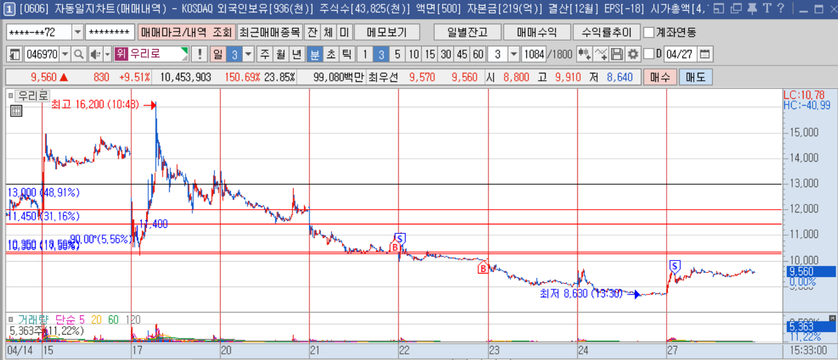Select the 5 minute interval

398,54
